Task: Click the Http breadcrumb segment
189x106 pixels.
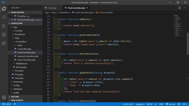Action: click(x=53, y=12)
